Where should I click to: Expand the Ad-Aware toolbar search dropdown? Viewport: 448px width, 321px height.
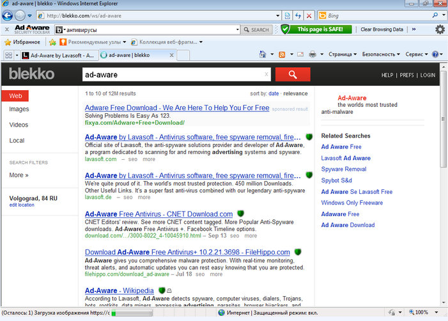tap(238, 29)
